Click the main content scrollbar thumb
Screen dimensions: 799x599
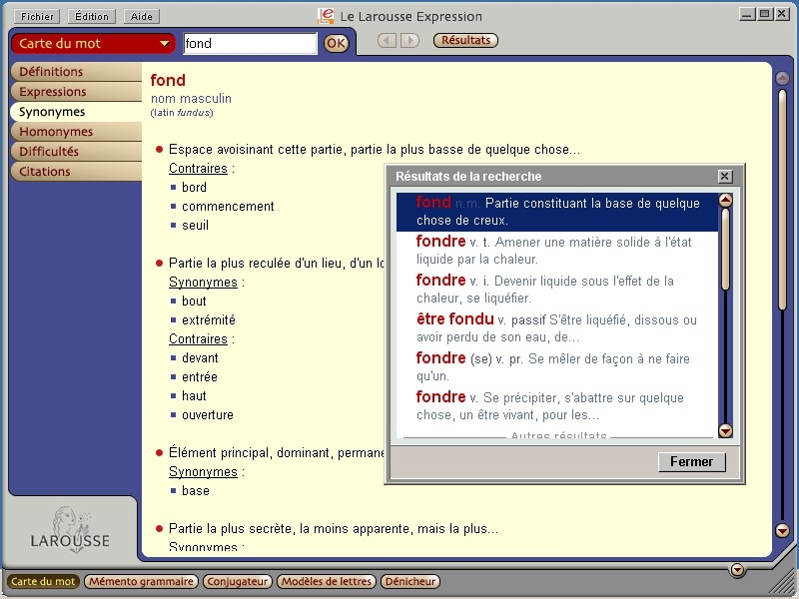click(x=782, y=200)
